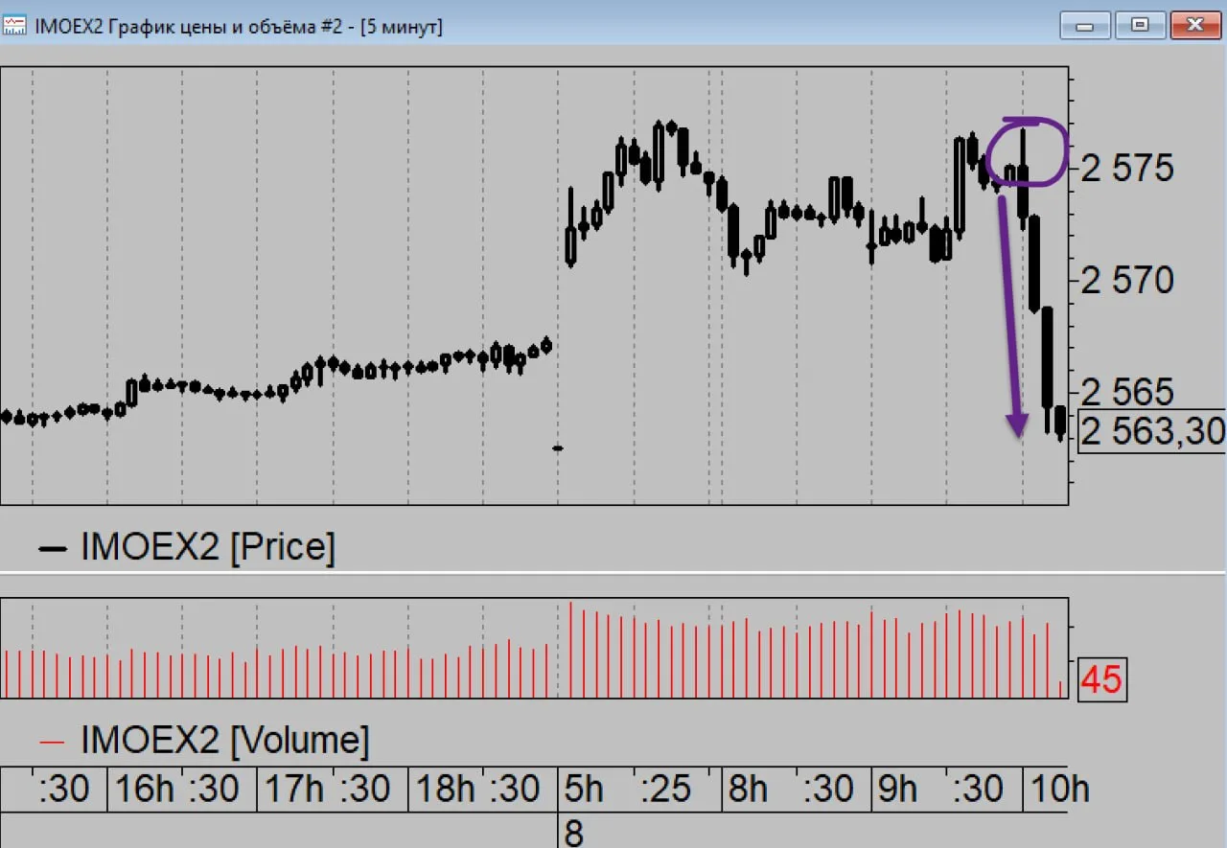The image size is (1227, 848).
Task: Select the red volume value 45
Action: click(1100, 679)
